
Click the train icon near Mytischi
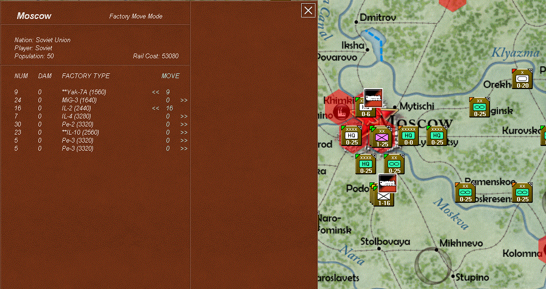click(x=373, y=98)
